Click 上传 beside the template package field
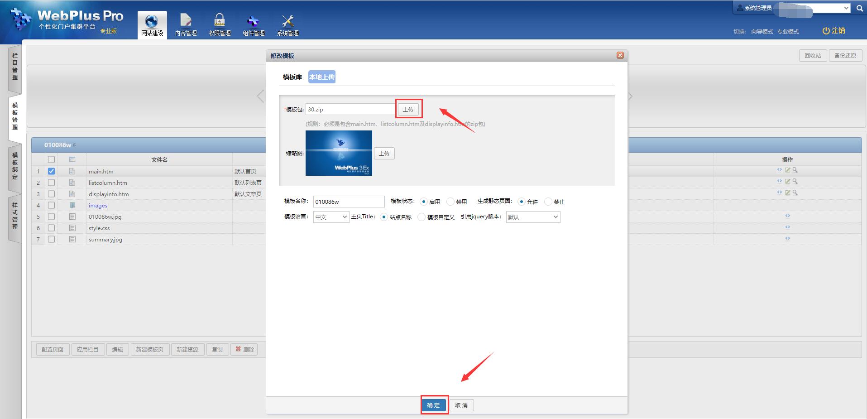This screenshot has width=867, height=419. click(x=408, y=109)
